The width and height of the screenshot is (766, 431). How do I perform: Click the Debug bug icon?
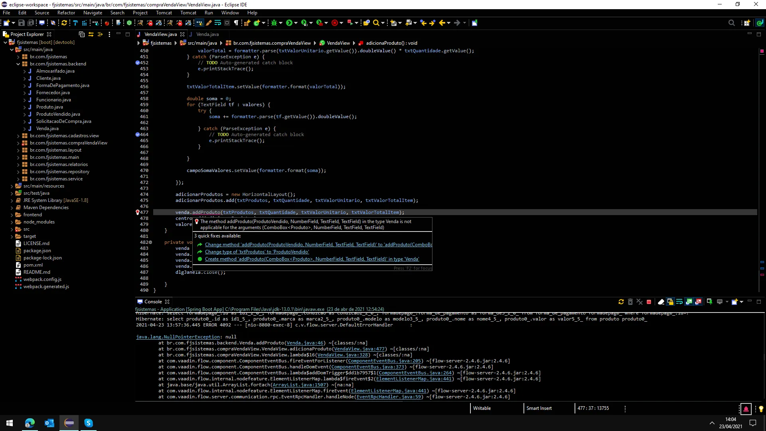pyautogui.click(x=274, y=23)
